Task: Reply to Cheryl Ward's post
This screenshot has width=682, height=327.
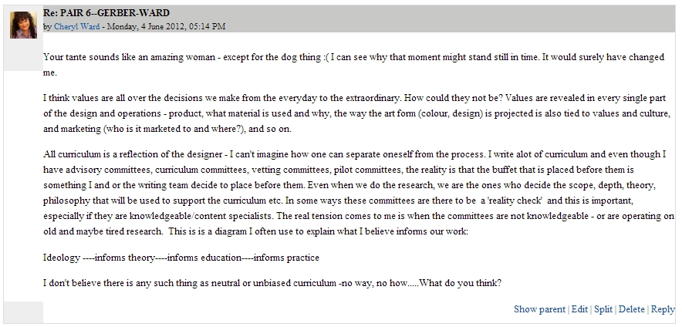Action: pyautogui.click(x=663, y=309)
